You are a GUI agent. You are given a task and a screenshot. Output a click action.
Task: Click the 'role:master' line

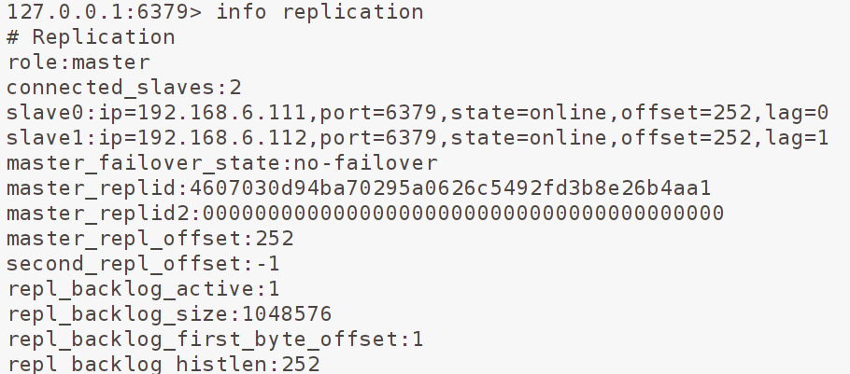coord(78,63)
